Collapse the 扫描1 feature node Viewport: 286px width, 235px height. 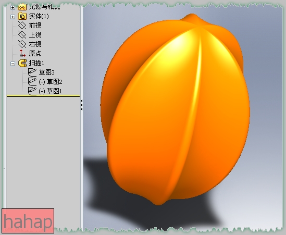pyautogui.click(x=13, y=64)
